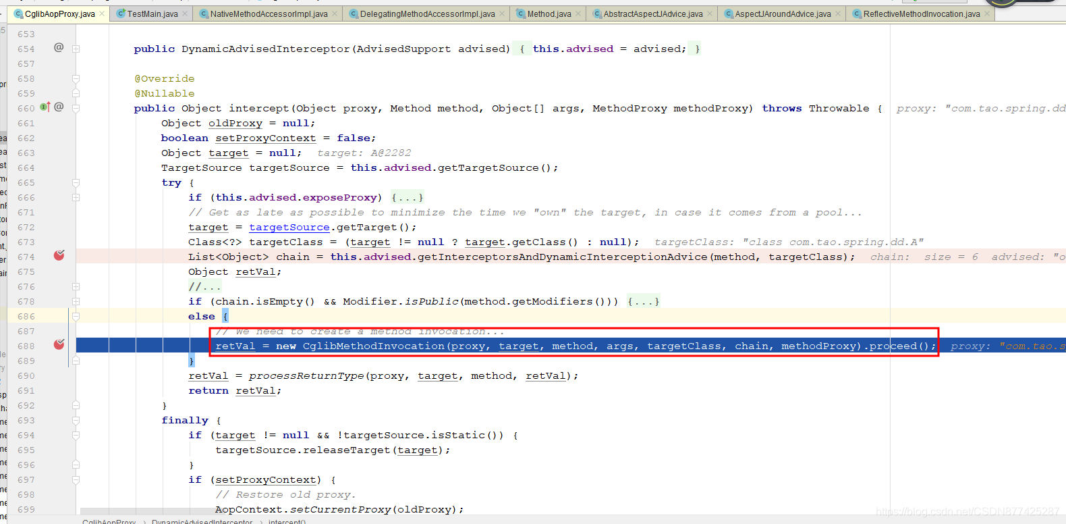Image resolution: width=1066 pixels, height=524 pixels.
Task: Click the intercept() breadcrumb
Action: (x=287, y=521)
